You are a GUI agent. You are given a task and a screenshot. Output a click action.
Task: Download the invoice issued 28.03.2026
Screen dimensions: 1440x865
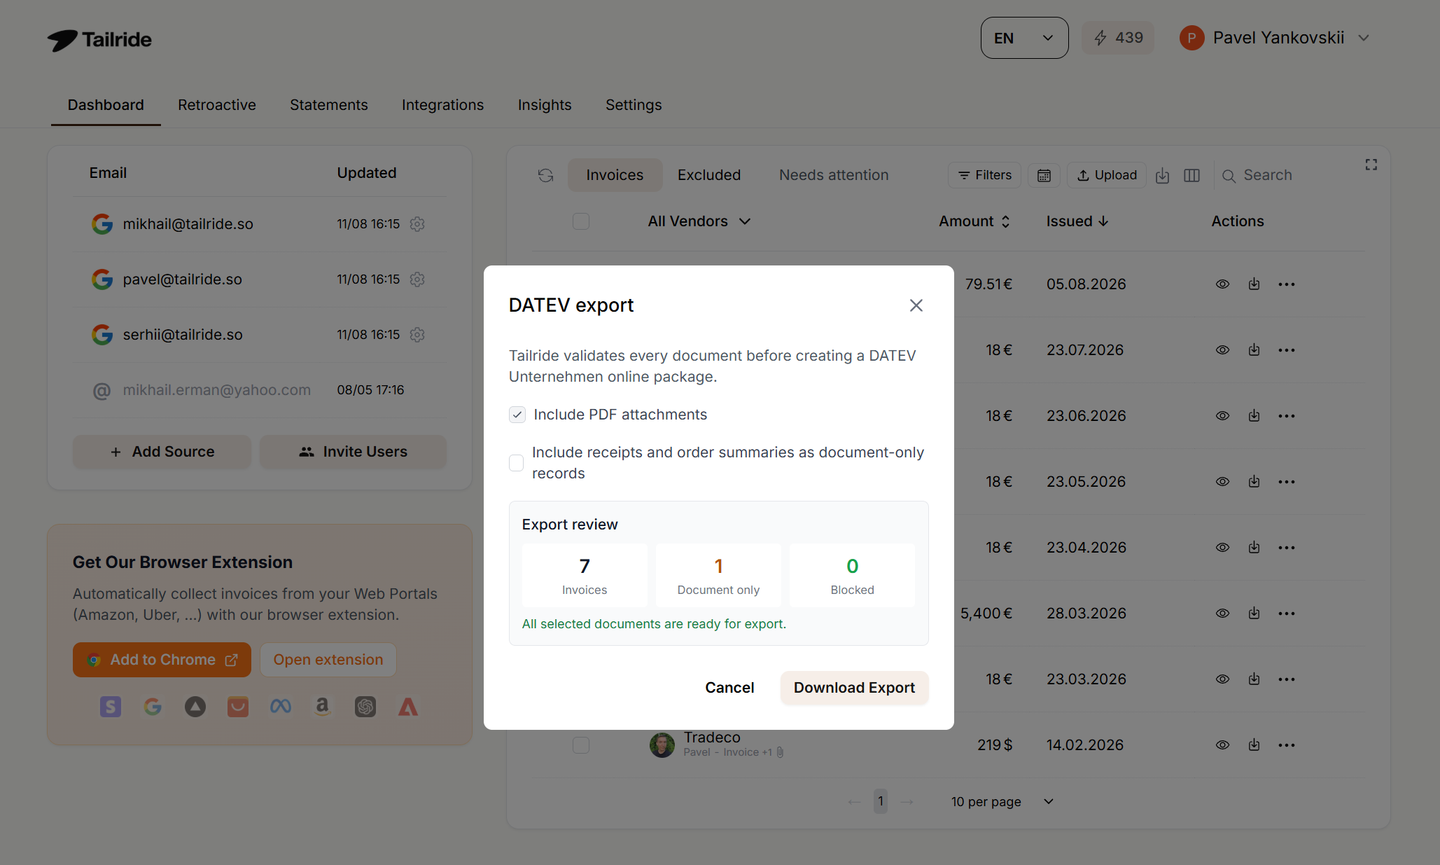pyautogui.click(x=1254, y=614)
